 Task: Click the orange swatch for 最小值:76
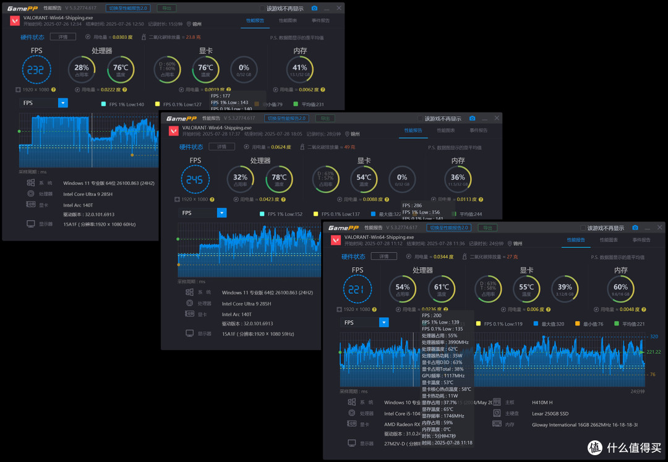(577, 324)
